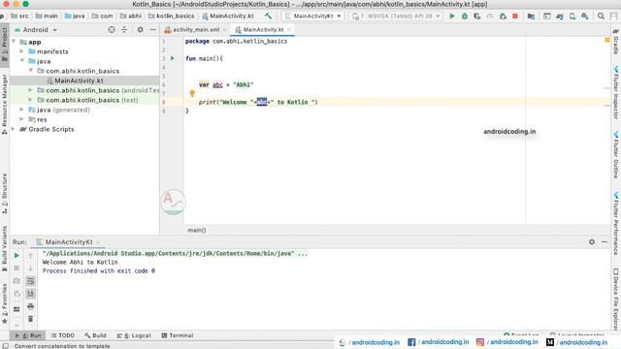Rerun MainActivityKt in Run panel

tap(16, 256)
